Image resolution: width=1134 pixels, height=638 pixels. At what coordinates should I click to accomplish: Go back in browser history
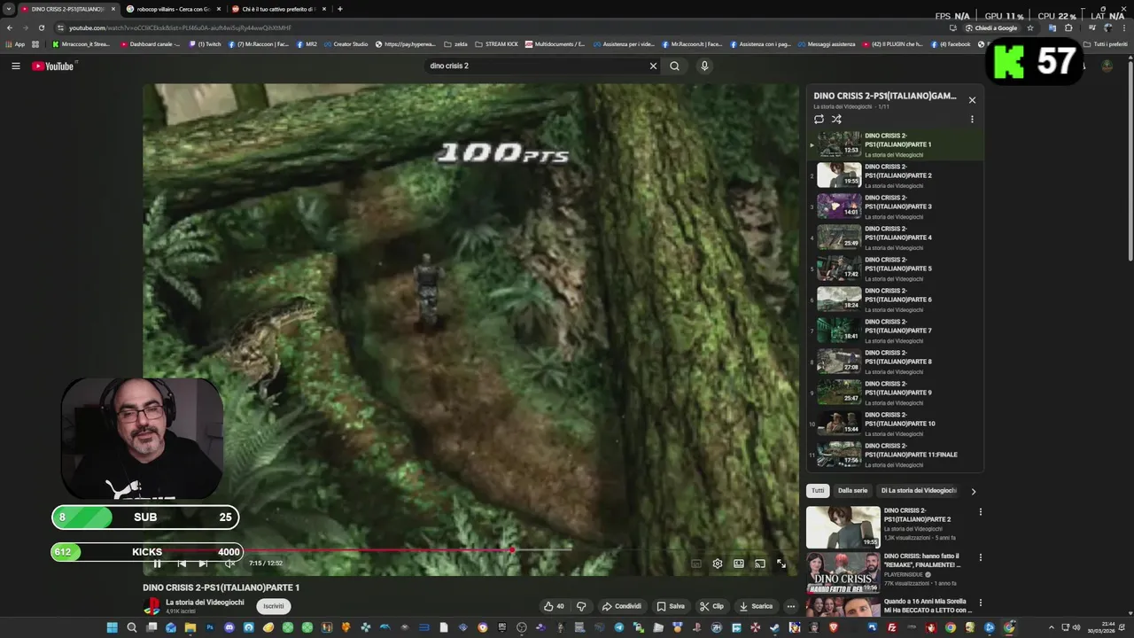pyautogui.click(x=9, y=27)
